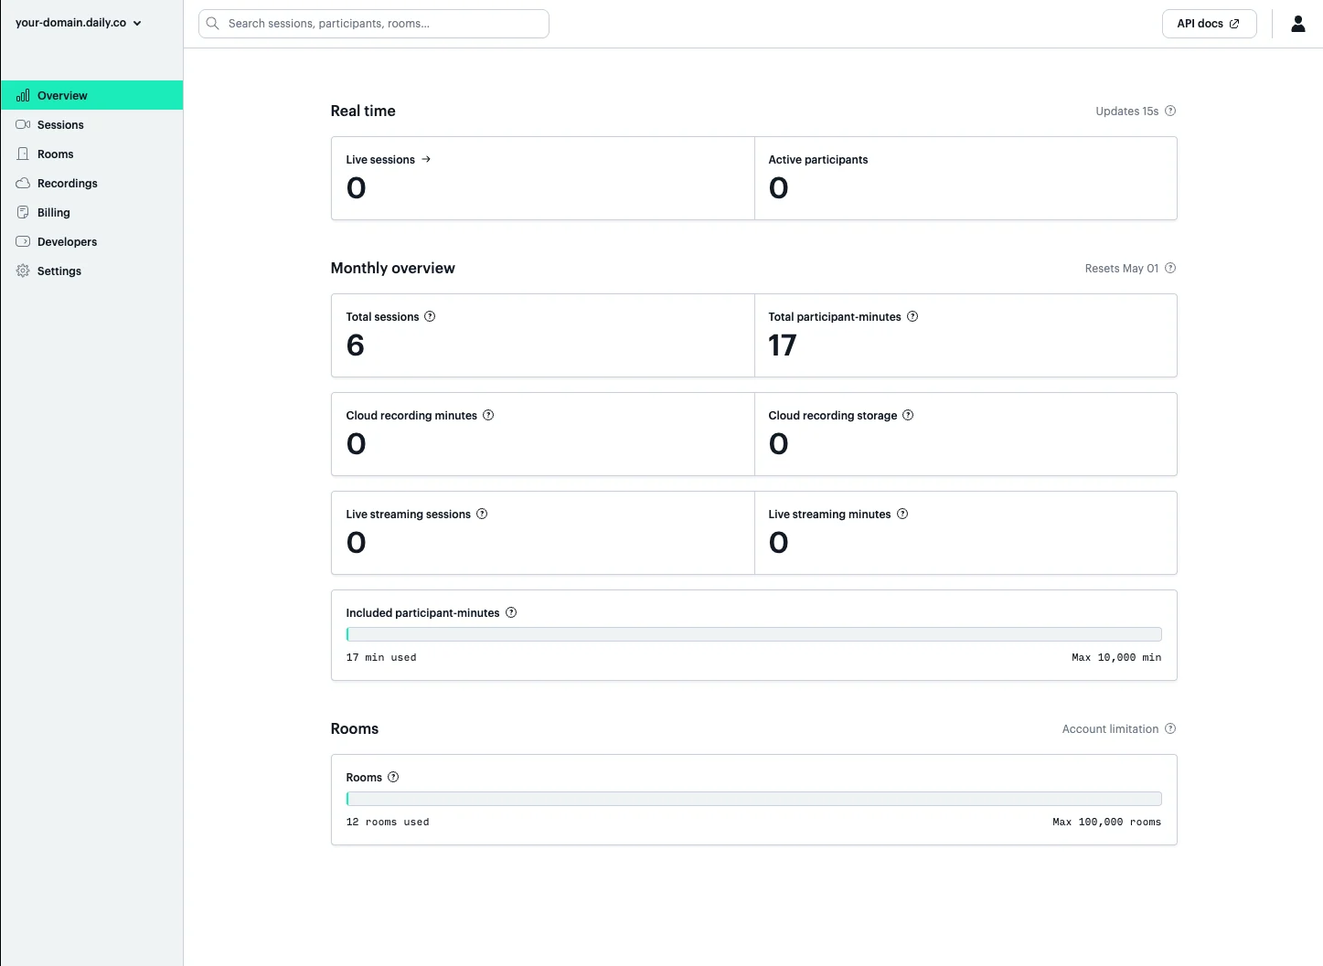Click help icon beside Updates 15s
The height and width of the screenshot is (966, 1323).
coord(1170,111)
